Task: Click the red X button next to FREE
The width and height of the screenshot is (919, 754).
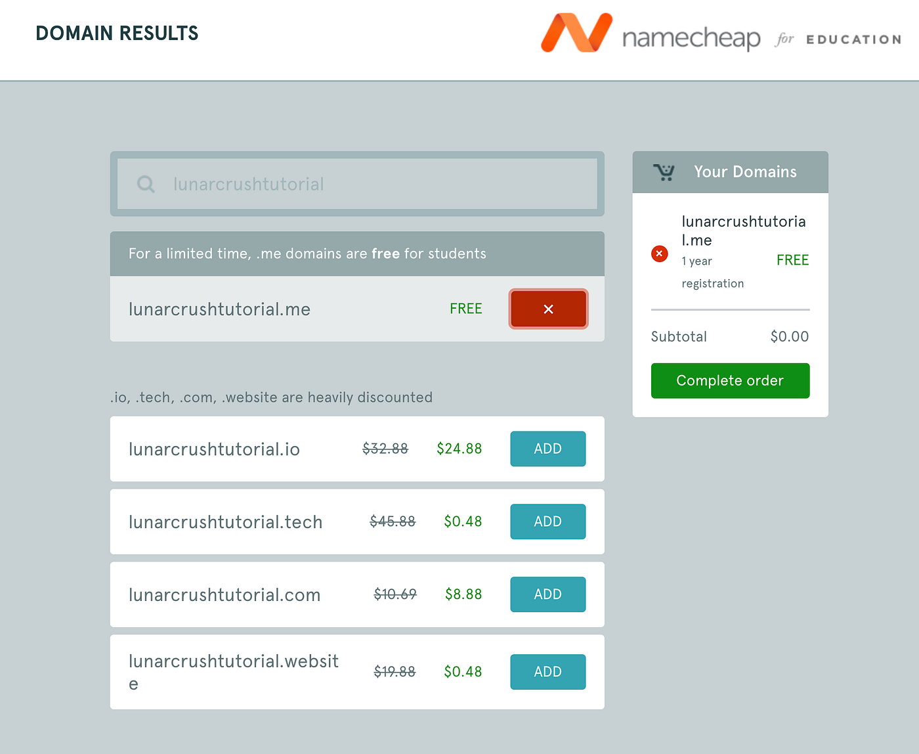Action: pos(548,309)
